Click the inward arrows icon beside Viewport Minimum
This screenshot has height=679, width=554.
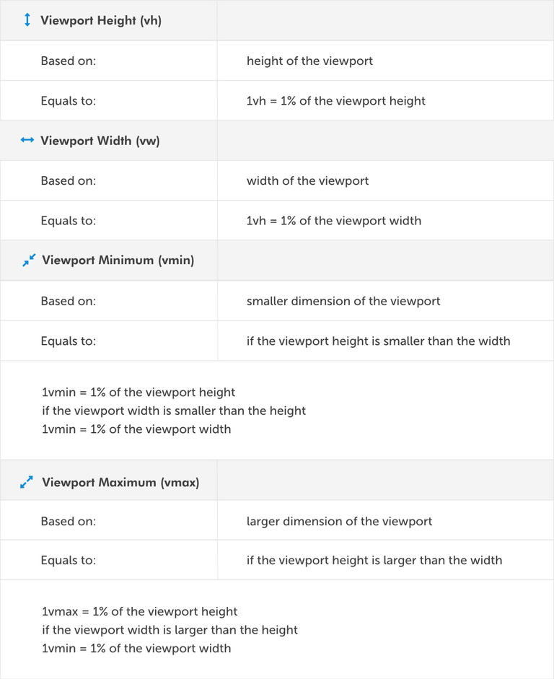coord(29,260)
